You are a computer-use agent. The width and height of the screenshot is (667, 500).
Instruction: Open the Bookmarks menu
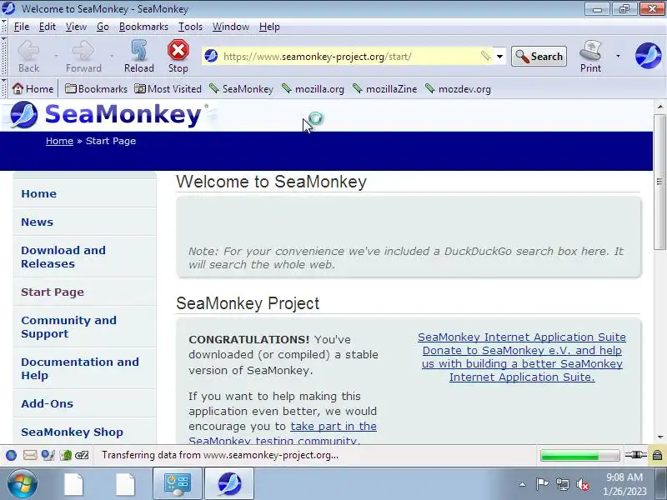[143, 27]
